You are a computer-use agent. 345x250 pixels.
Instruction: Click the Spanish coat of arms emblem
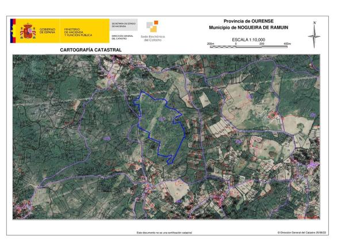coord(28,30)
